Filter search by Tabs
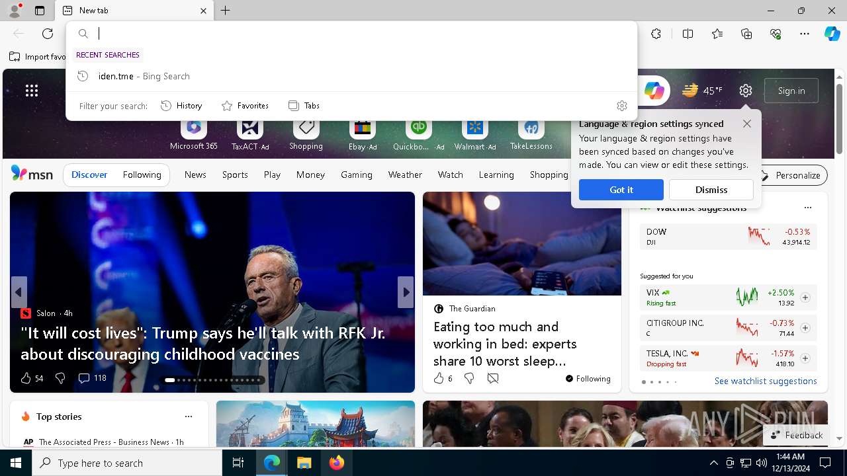847x476 pixels. 304,106
